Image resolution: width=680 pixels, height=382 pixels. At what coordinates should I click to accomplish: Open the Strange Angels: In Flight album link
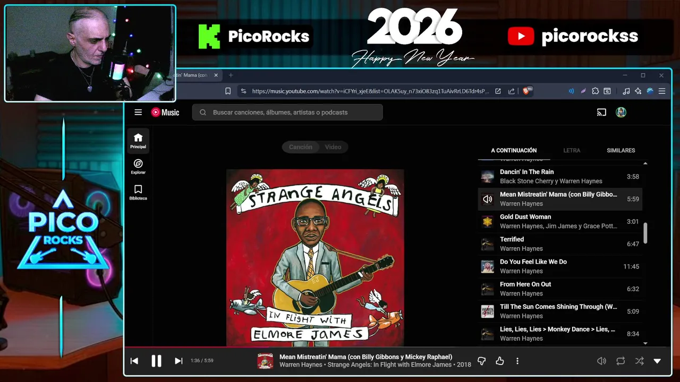389,365
